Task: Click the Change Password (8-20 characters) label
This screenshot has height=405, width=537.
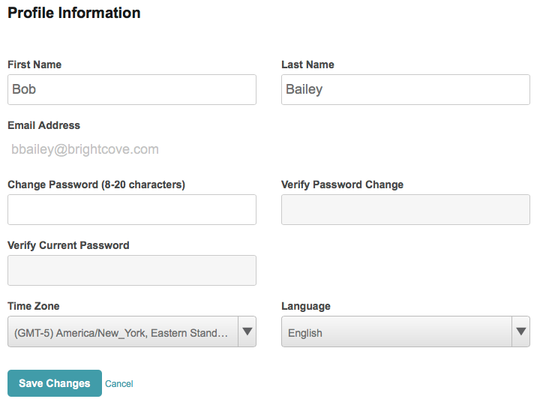Action: 96,184
